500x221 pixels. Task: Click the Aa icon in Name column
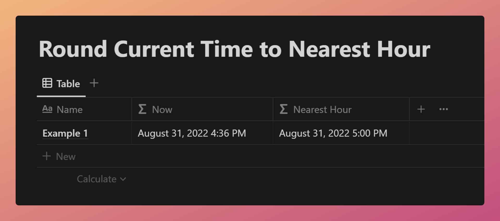pos(47,109)
